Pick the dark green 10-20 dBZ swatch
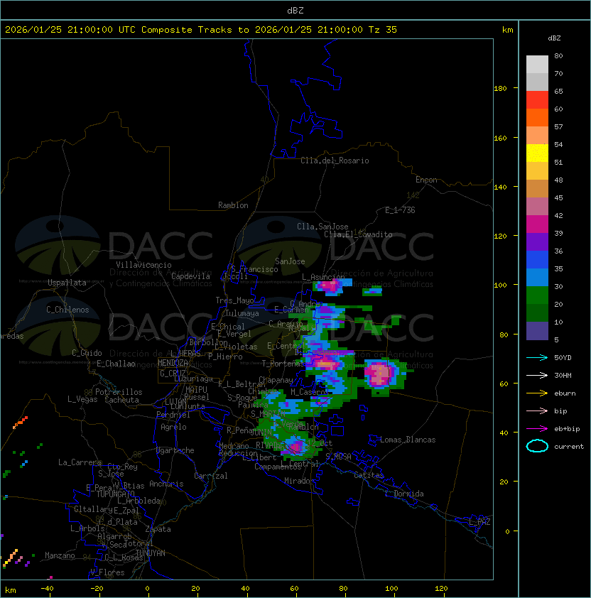 coord(537,312)
